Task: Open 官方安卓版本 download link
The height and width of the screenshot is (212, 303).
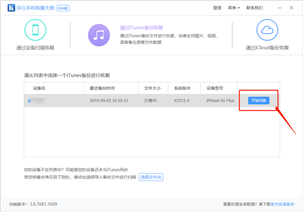Action: coord(282,204)
